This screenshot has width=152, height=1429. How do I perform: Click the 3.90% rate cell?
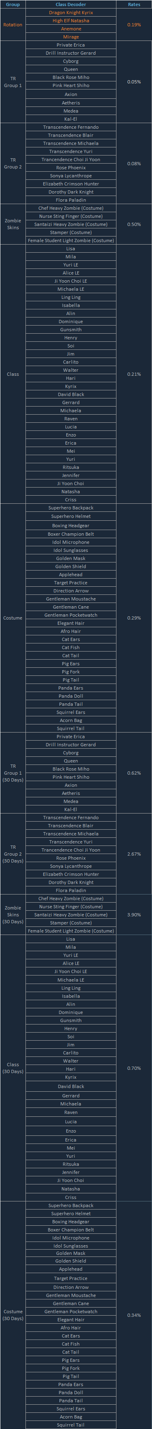(134, 915)
